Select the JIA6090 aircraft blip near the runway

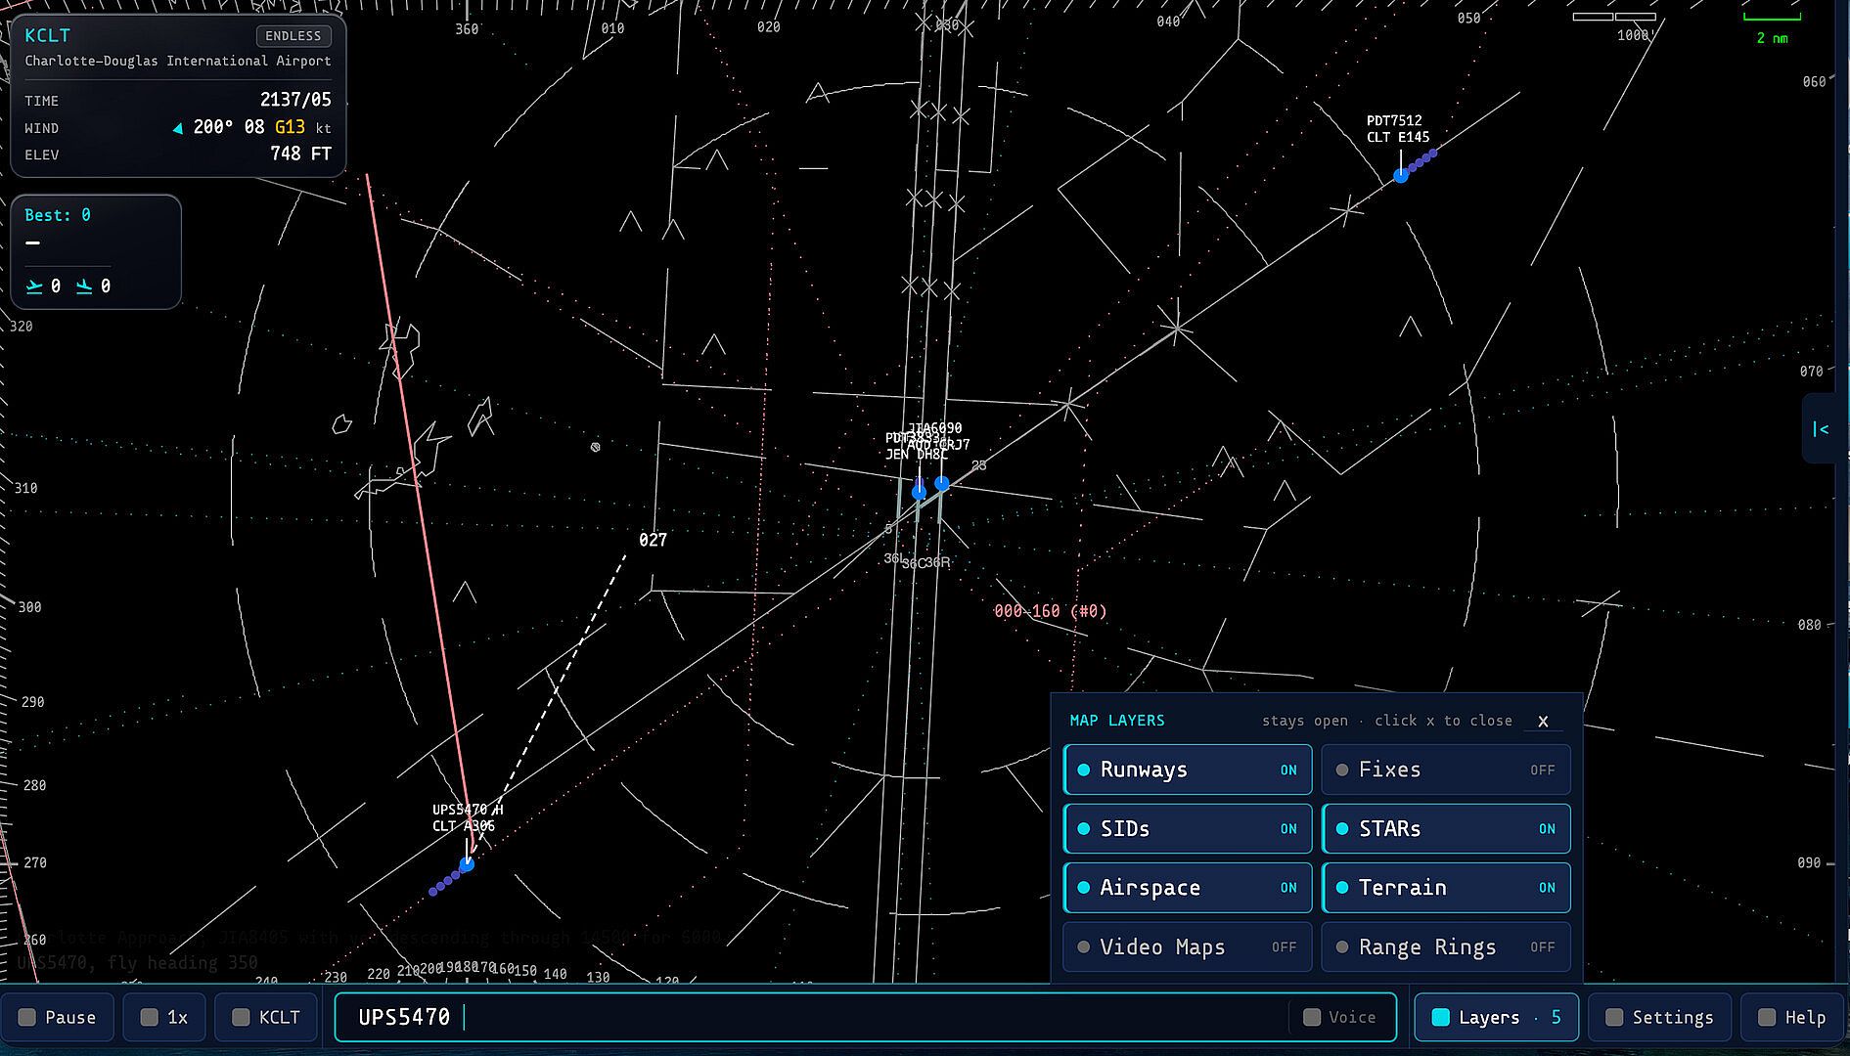coord(941,483)
